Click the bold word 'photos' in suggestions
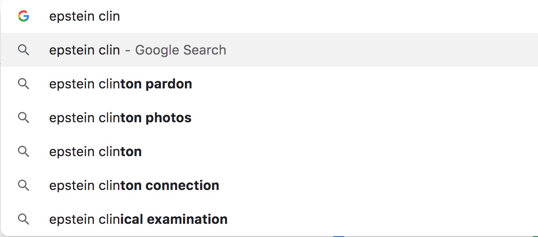This screenshot has width=538, height=237. pyautogui.click(x=168, y=118)
